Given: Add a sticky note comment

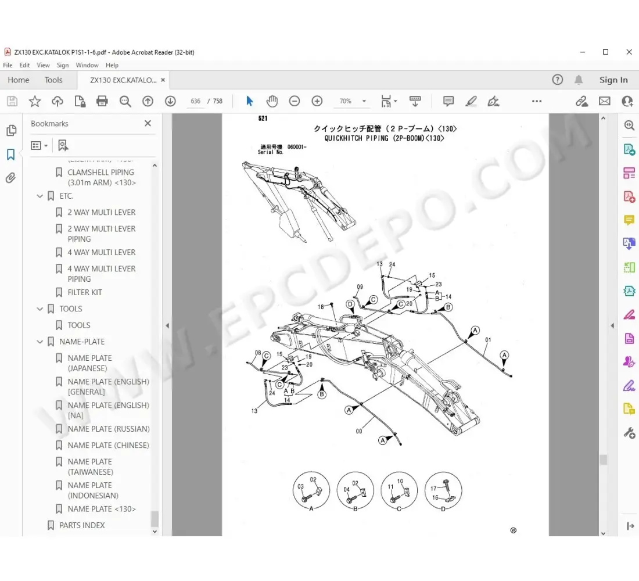Looking at the screenshot, I should pyautogui.click(x=448, y=101).
